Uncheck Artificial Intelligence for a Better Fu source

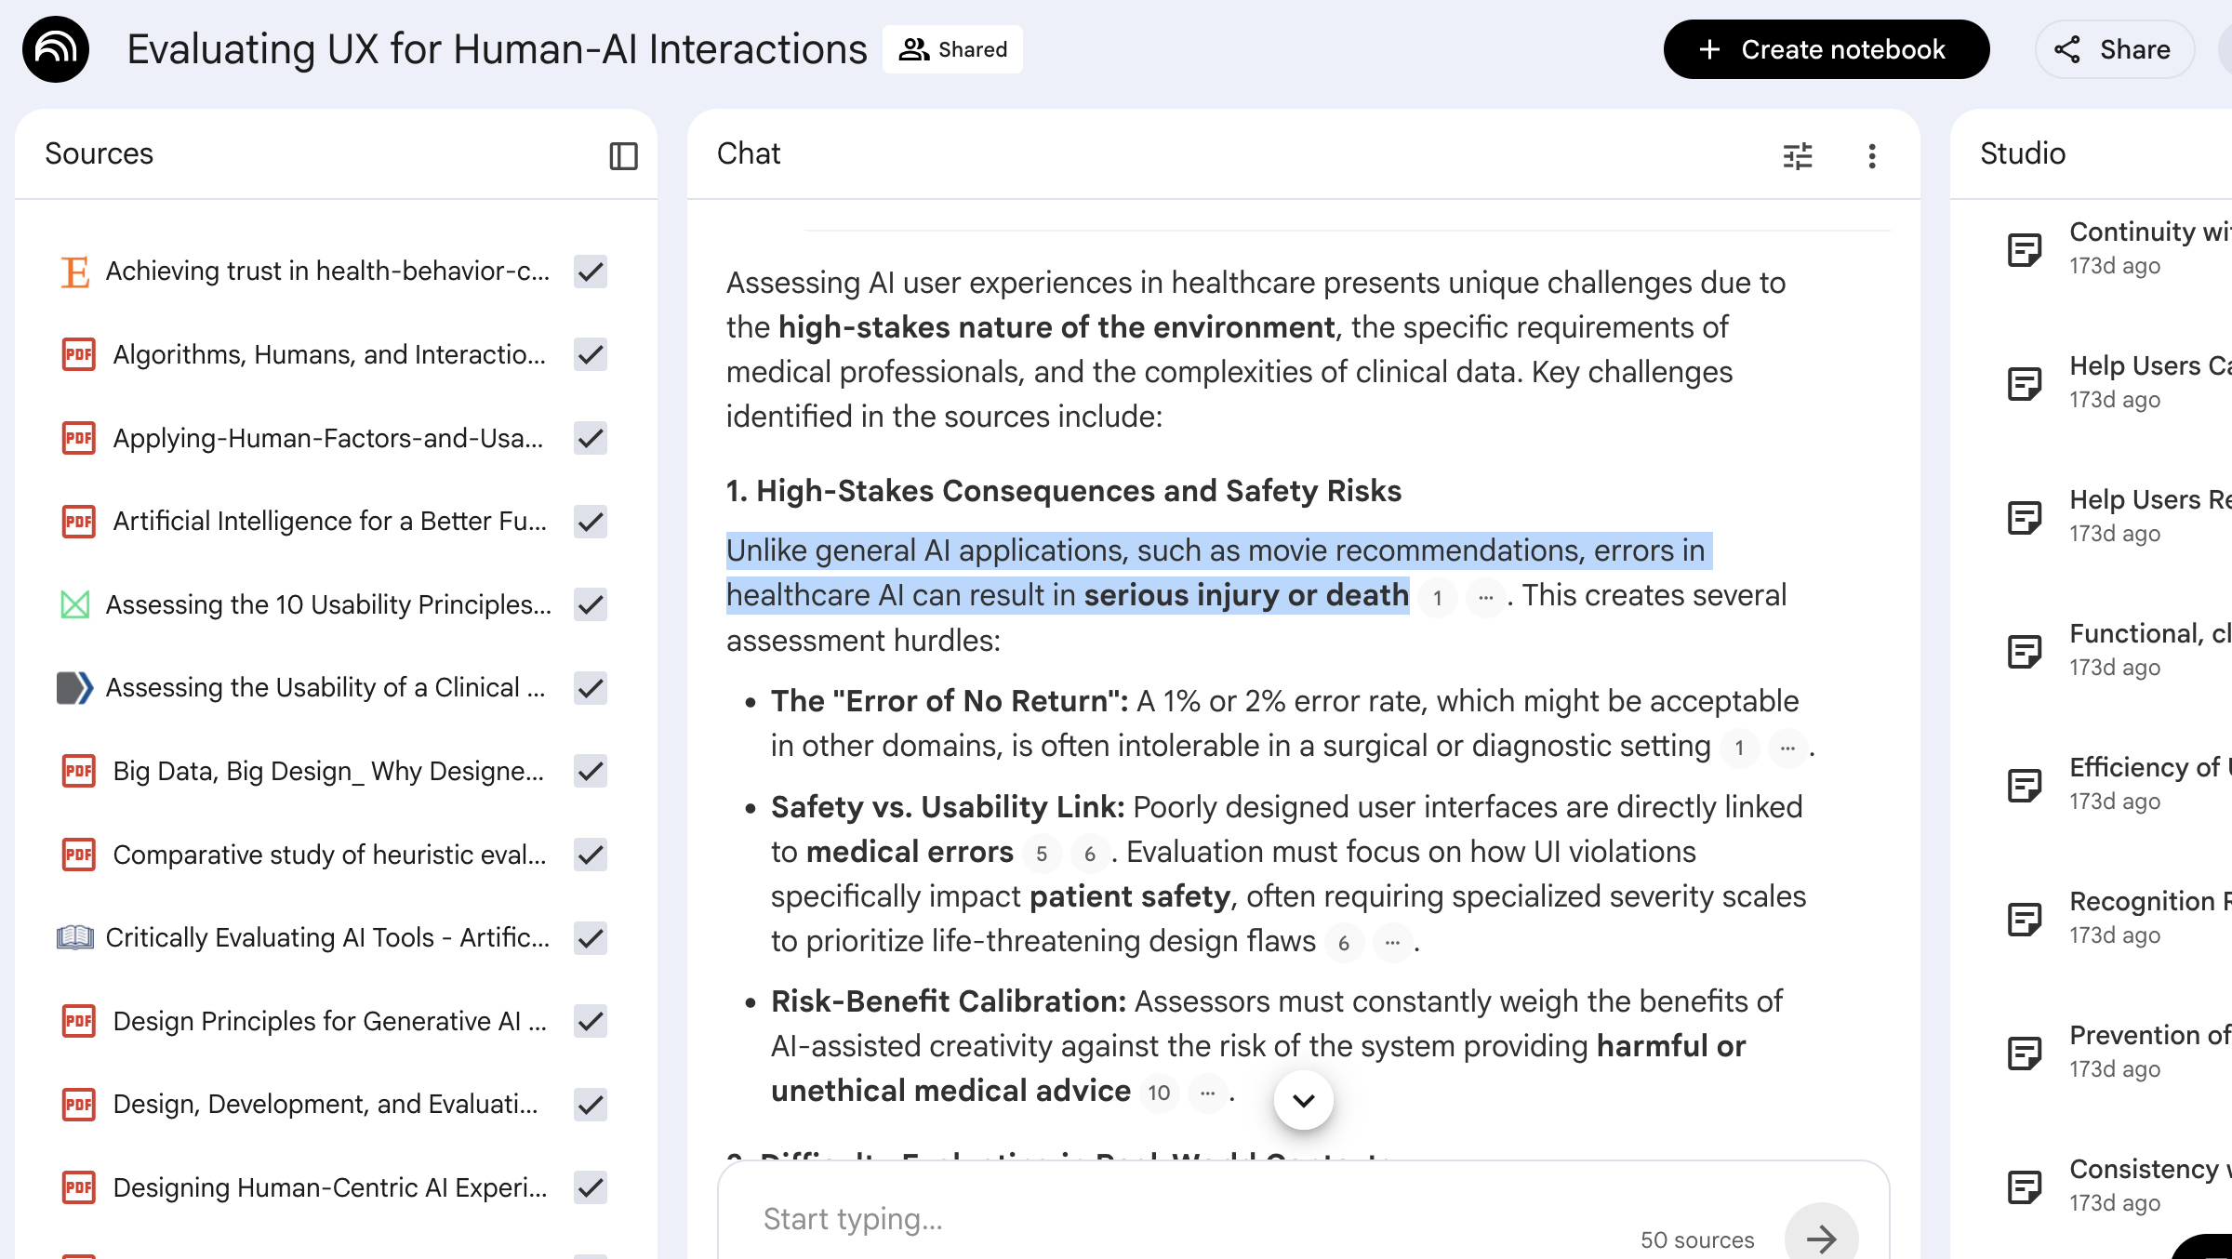pyautogui.click(x=591, y=522)
